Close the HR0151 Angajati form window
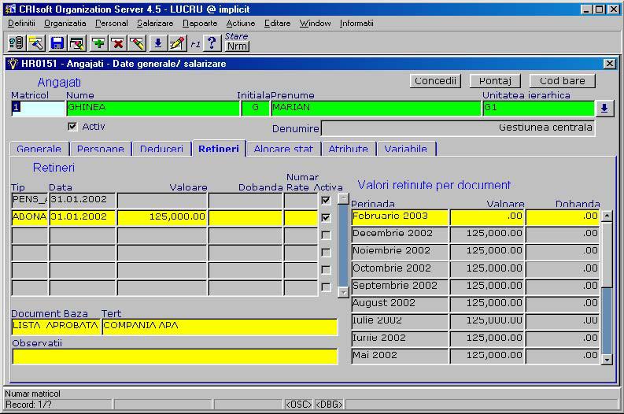 [x=609, y=64]
